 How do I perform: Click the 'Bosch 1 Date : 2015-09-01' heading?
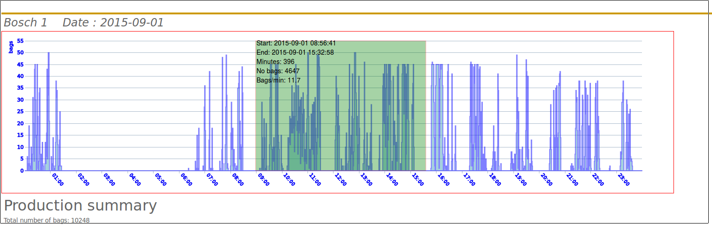point(83,22)
